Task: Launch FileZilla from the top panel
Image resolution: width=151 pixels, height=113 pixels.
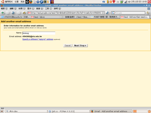Action: click(52, 2)
